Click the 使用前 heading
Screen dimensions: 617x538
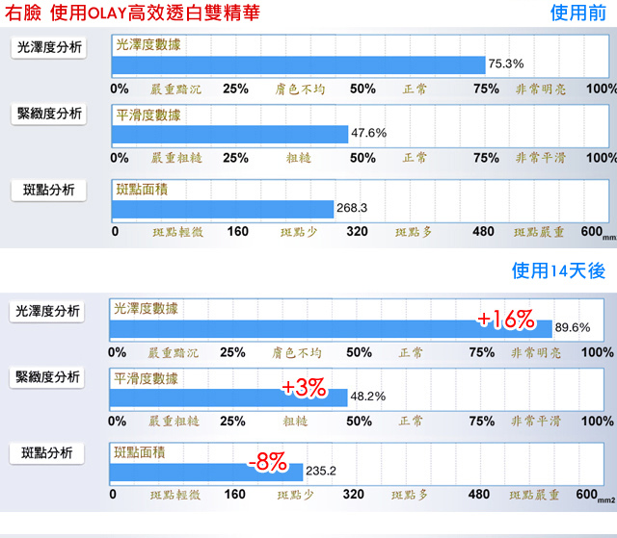coord(578,13)
